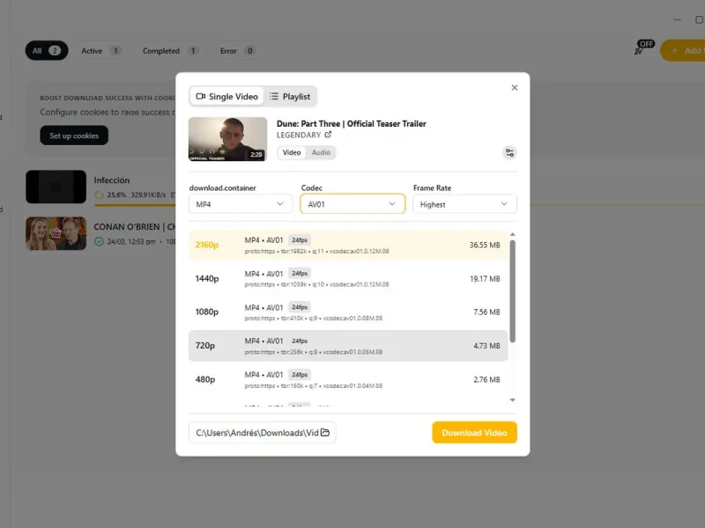705x528 pixels.
Task: Click the Conan O'Brien video thumbnail
Action: [x=56, y=233]
